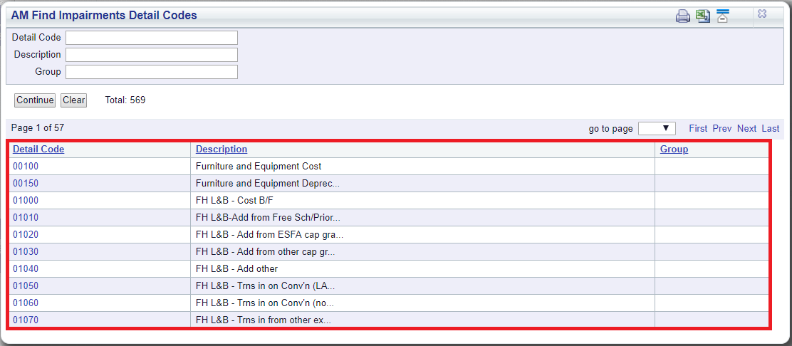The image size is (792, 346).
Task: Select detail code 01040
Action: pyautogui.click(x=25, y=268)
